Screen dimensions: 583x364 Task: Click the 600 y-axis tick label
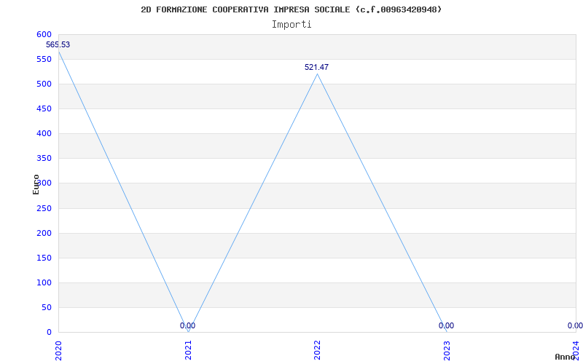(x=44, y=34)
